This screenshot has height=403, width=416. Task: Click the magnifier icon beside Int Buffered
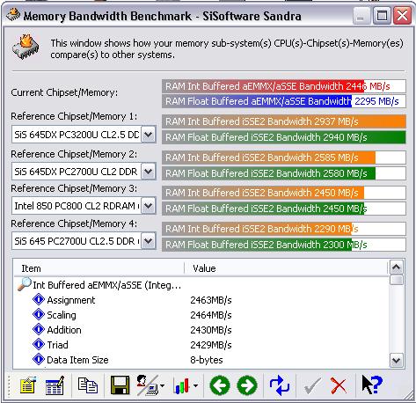click(25, 284)
